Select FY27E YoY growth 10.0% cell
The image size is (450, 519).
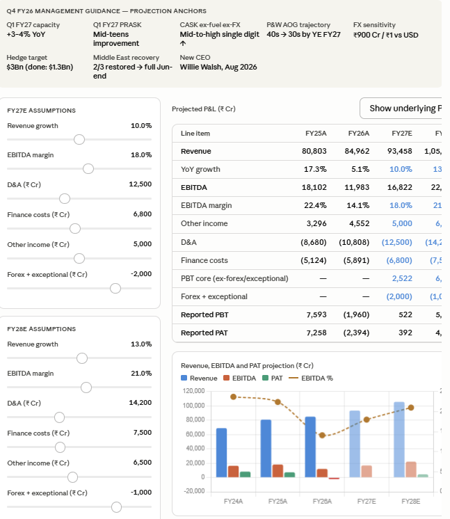pyautogui.click(x=401, y=169)
